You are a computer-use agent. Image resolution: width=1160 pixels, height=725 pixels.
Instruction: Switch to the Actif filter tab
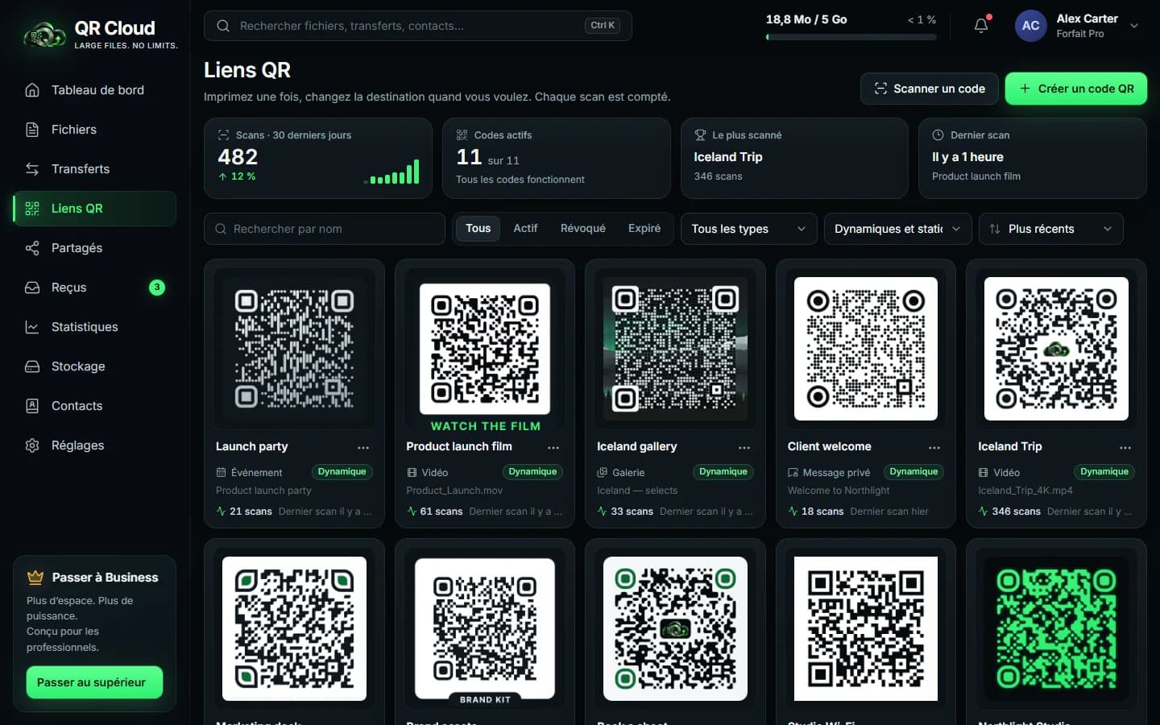pyautogui.click(x=525, y=229)
